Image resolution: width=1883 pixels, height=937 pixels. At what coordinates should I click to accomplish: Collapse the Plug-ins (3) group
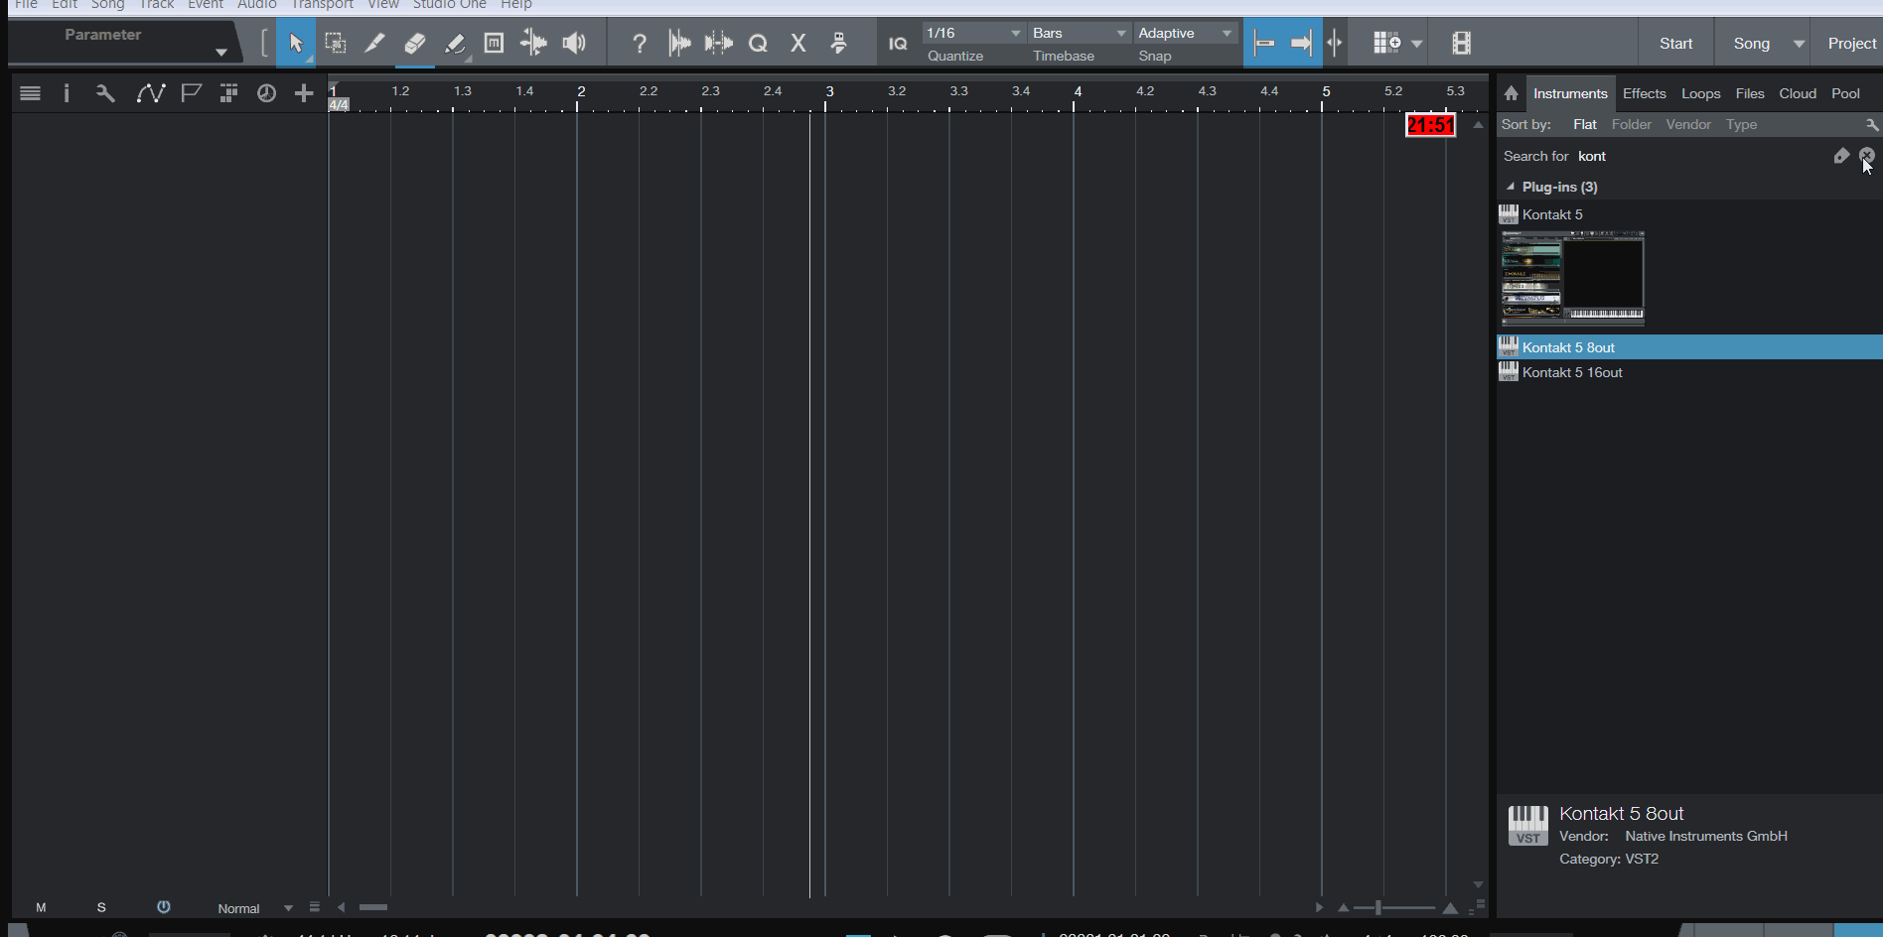pos(1511,187)
